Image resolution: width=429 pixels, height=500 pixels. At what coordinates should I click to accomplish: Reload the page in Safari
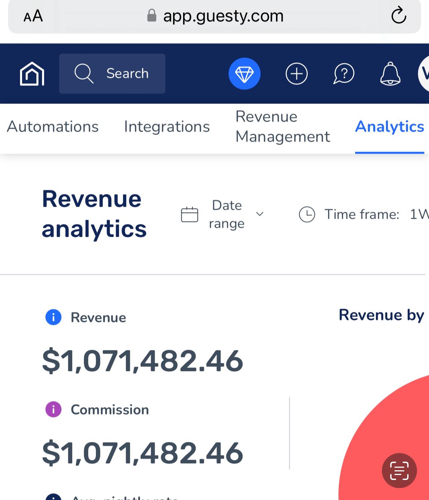point(399,16)
